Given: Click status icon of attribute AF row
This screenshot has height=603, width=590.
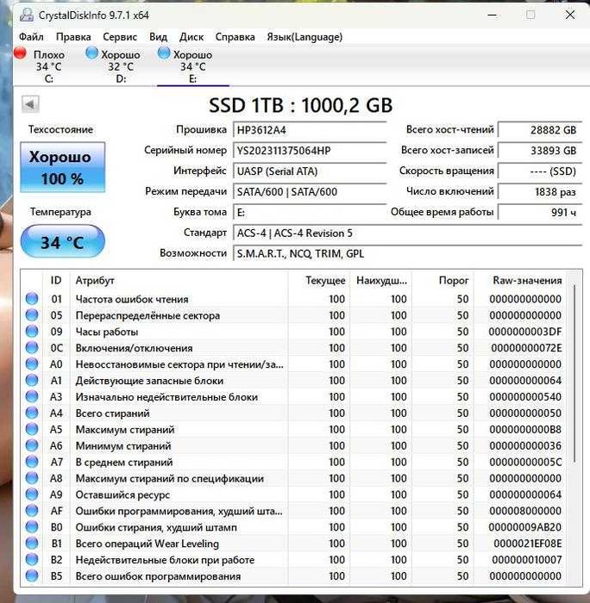Looking at the screenshot, I should click(32, 511).
